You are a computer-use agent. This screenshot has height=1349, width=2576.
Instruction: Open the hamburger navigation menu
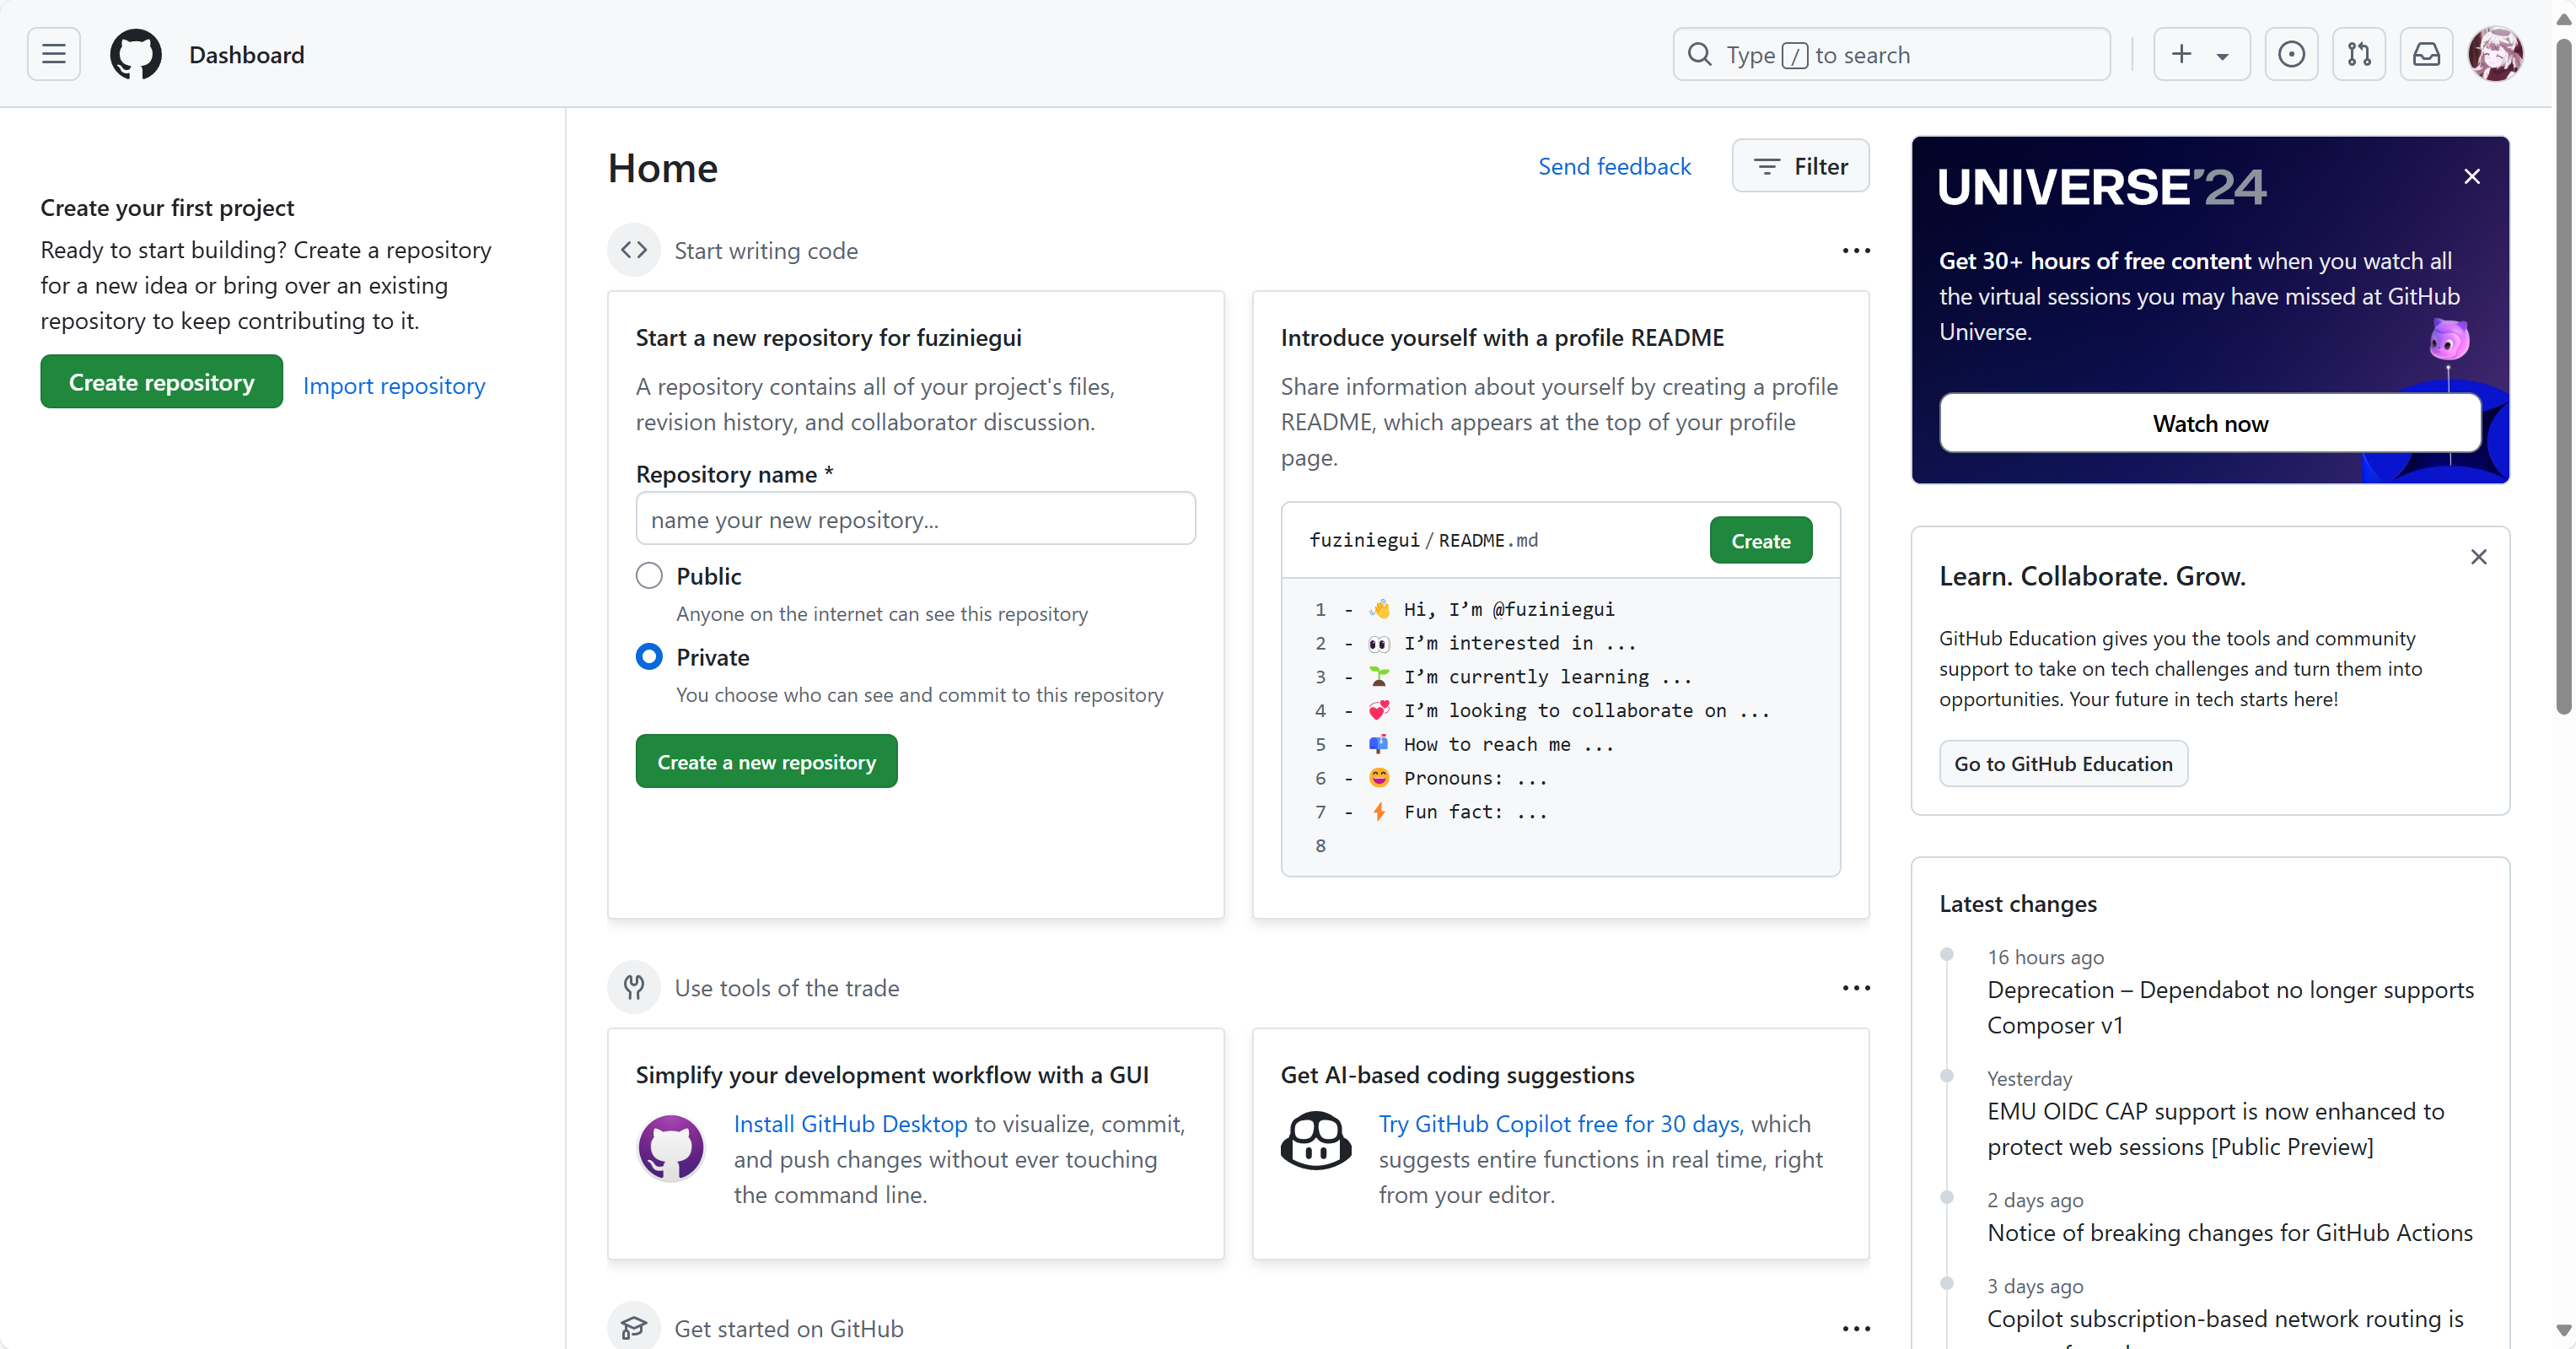pos(54,54)
